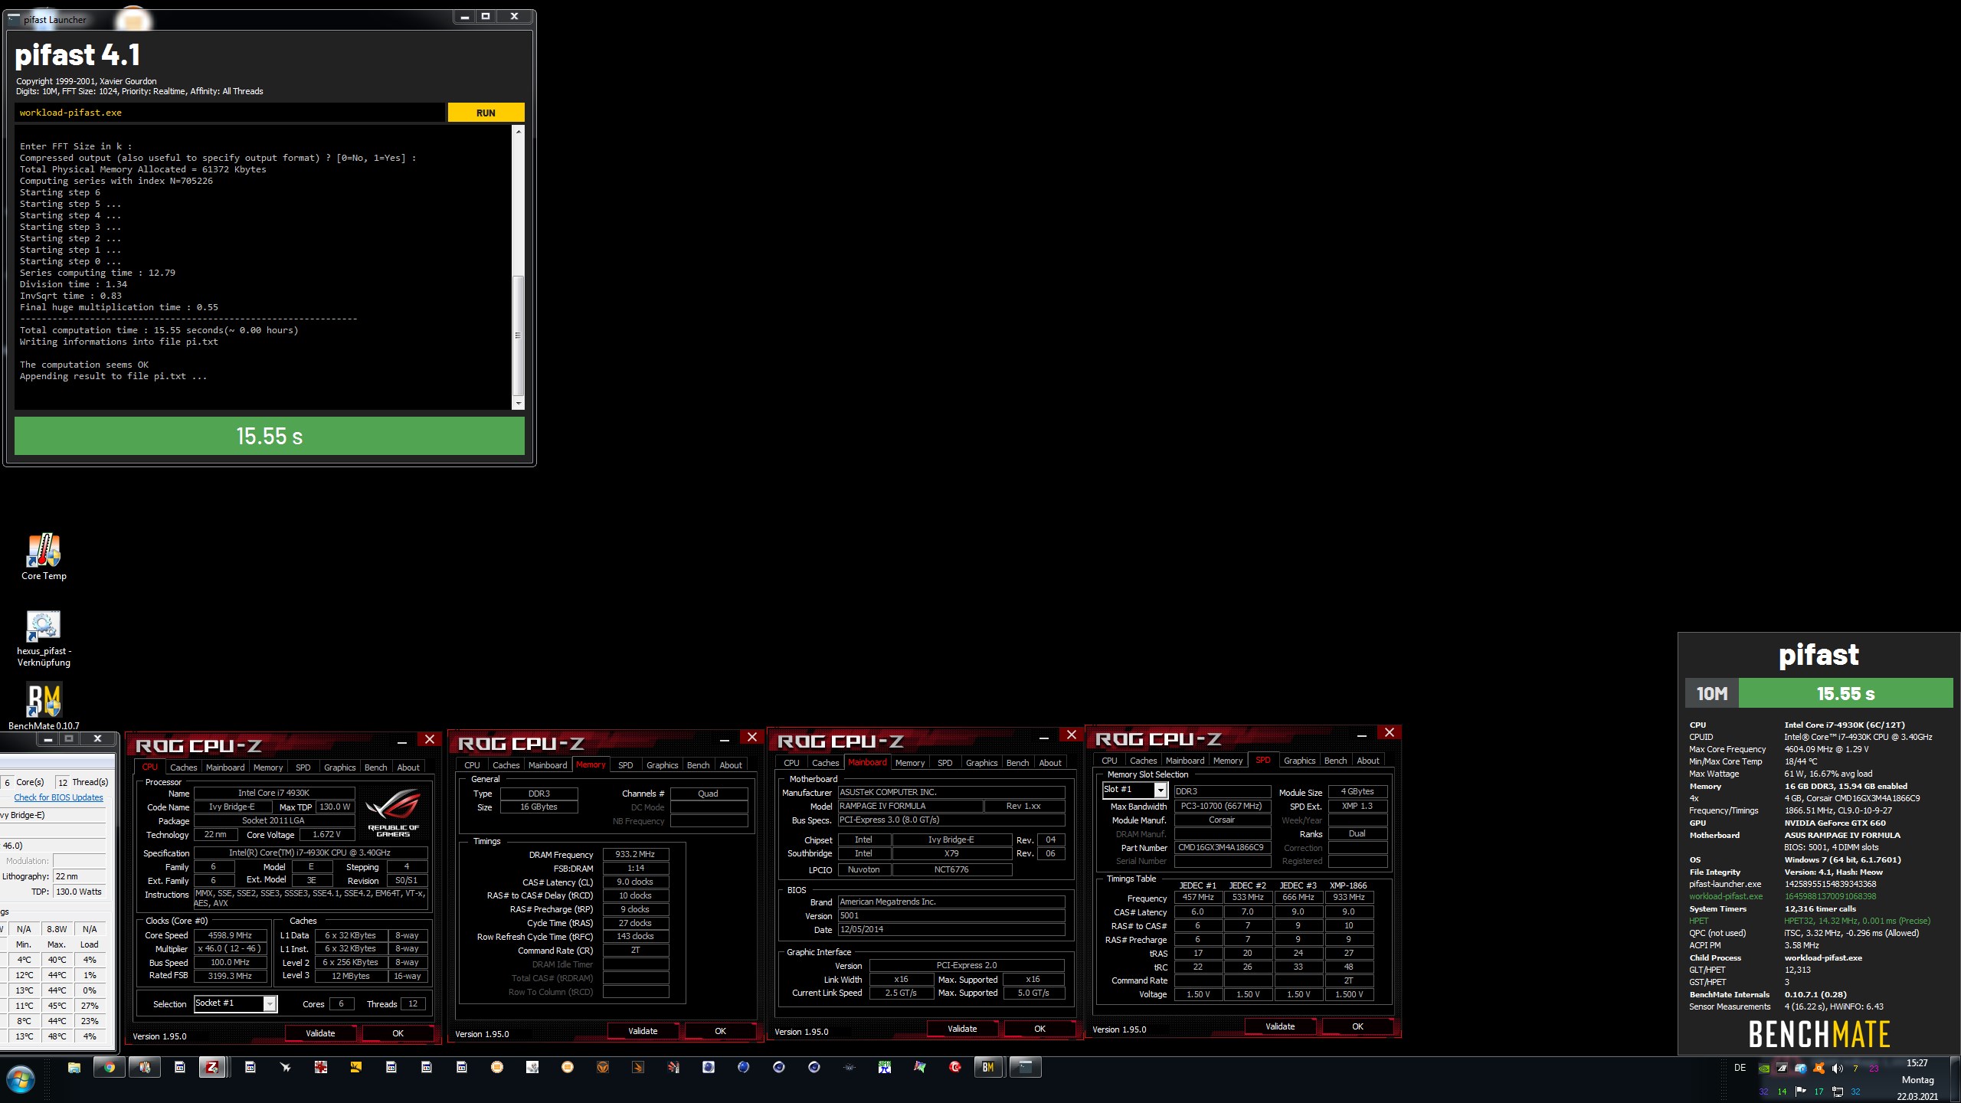Screen dimensions: 1961x1103
Task: Open Memory tab in CPU-Z Motherboard window
Action: pos(910,763)
